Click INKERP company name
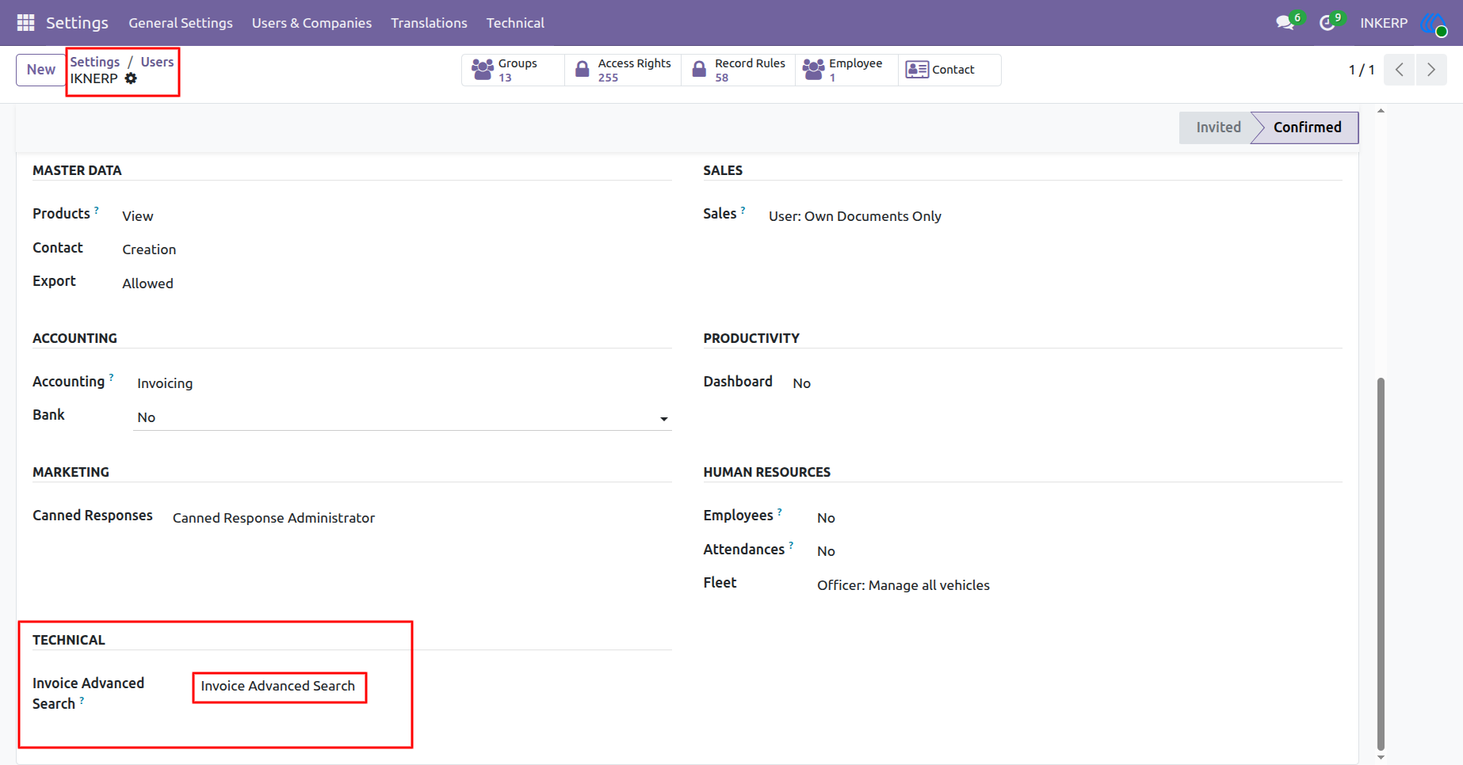The width and height of the screenshot is (1463, 765). [x=1384, y=23]
